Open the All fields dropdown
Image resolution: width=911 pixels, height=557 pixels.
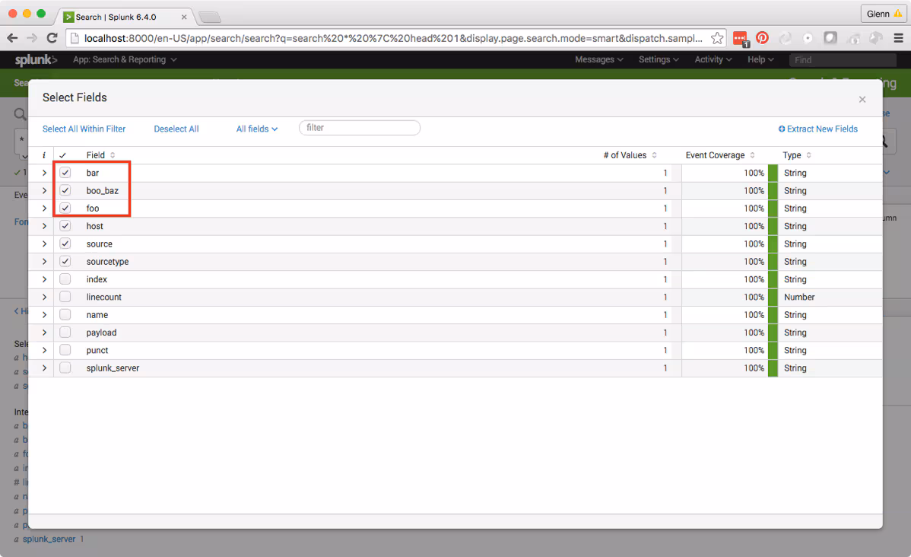click(256, 129)
